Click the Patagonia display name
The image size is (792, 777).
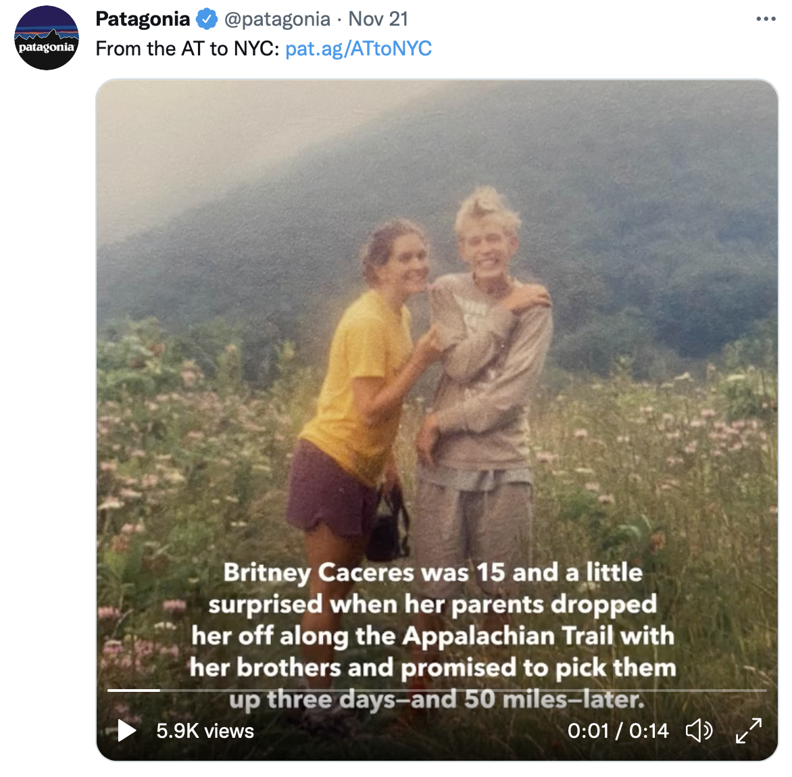(143, 19)
